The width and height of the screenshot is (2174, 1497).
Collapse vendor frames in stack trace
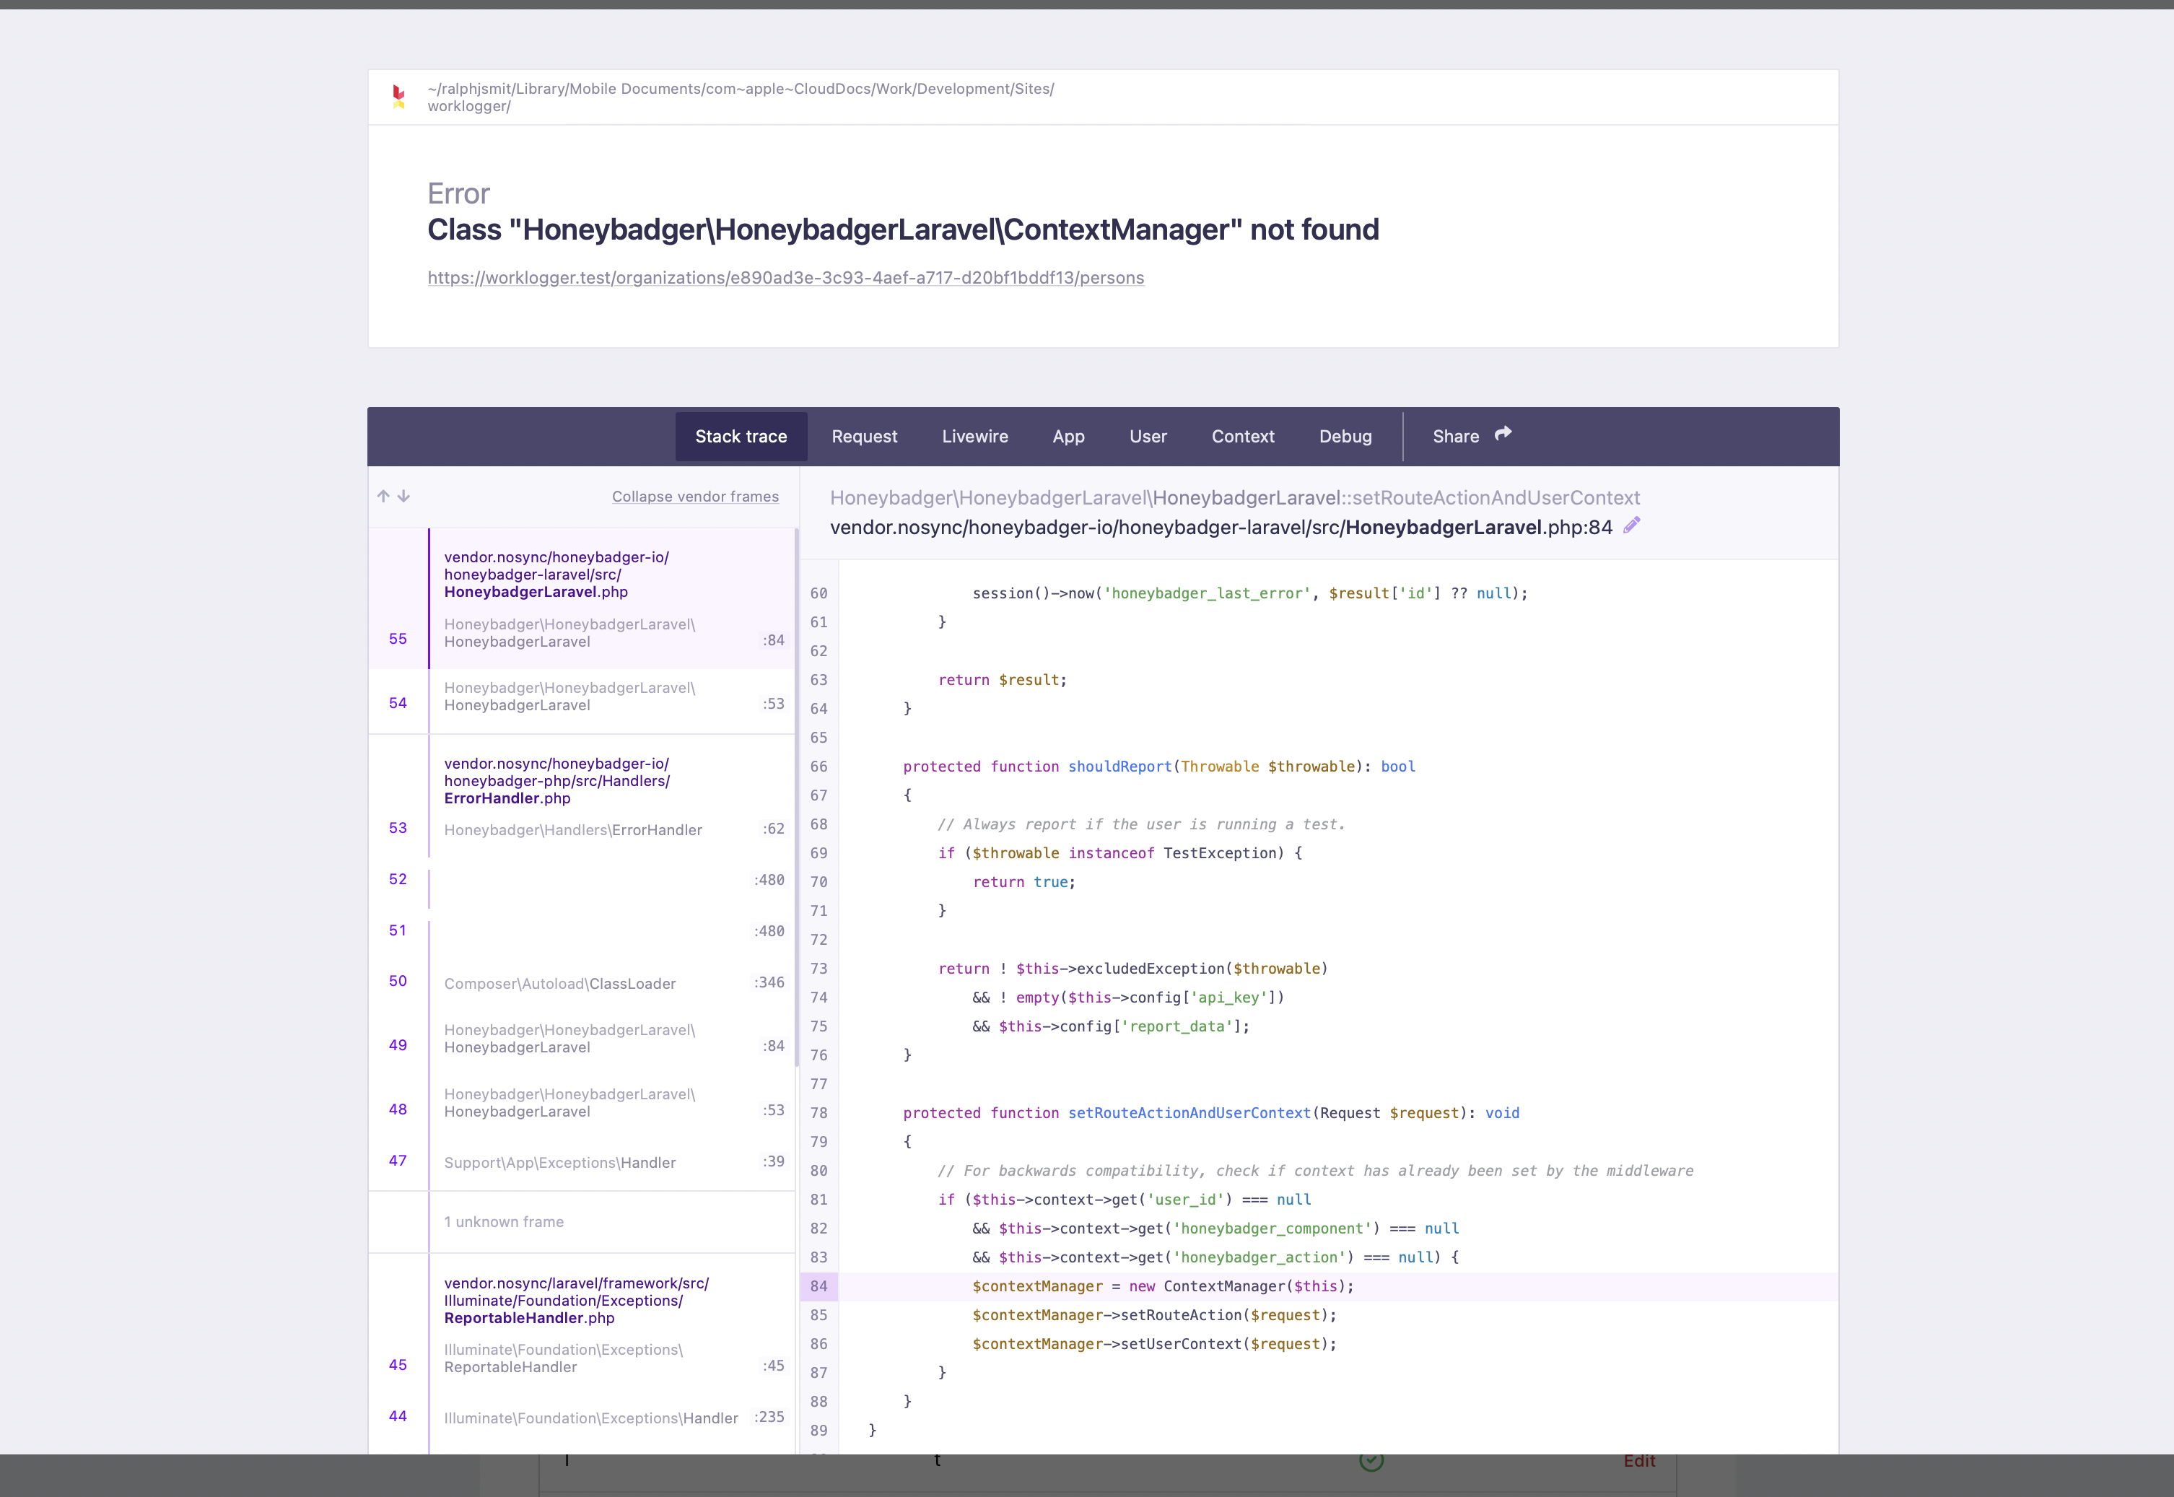pos(695,496)
